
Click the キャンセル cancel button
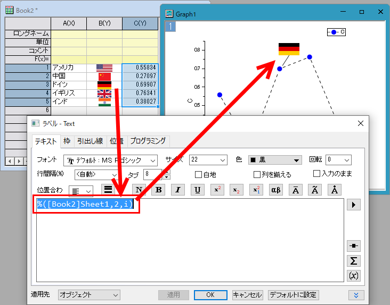(x=247, y=295)
